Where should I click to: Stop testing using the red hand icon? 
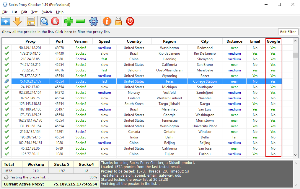click(x=55, y=21)
